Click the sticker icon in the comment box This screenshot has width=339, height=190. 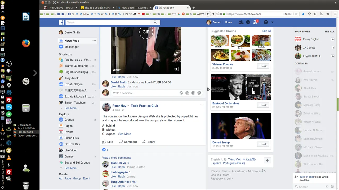coord(199,93)
